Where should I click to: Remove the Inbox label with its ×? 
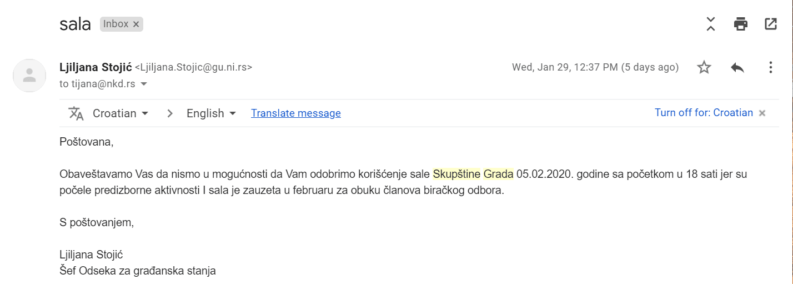click(136, 24)
